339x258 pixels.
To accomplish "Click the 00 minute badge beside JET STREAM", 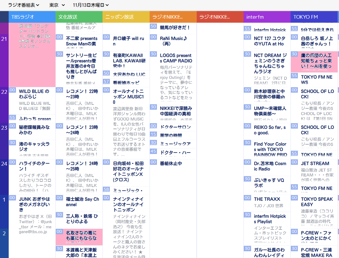I will point(294,162).
